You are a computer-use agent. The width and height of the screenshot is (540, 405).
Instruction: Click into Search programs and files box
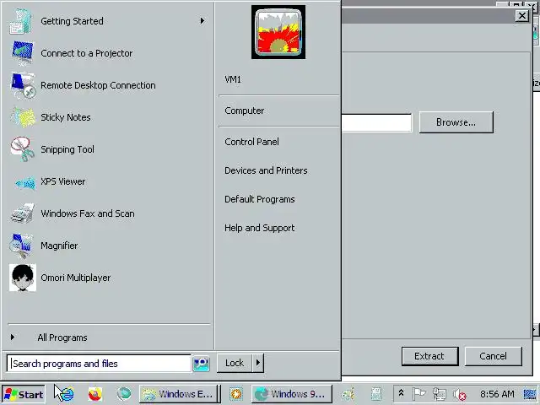pos(99,364)
